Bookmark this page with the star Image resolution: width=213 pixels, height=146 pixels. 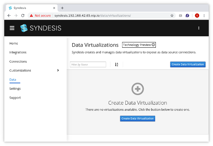point(172,16)
